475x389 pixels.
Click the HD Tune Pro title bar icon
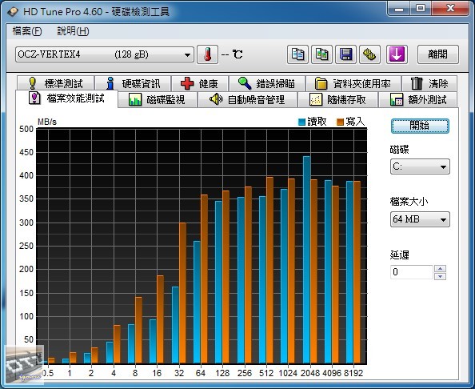(13, 12)
